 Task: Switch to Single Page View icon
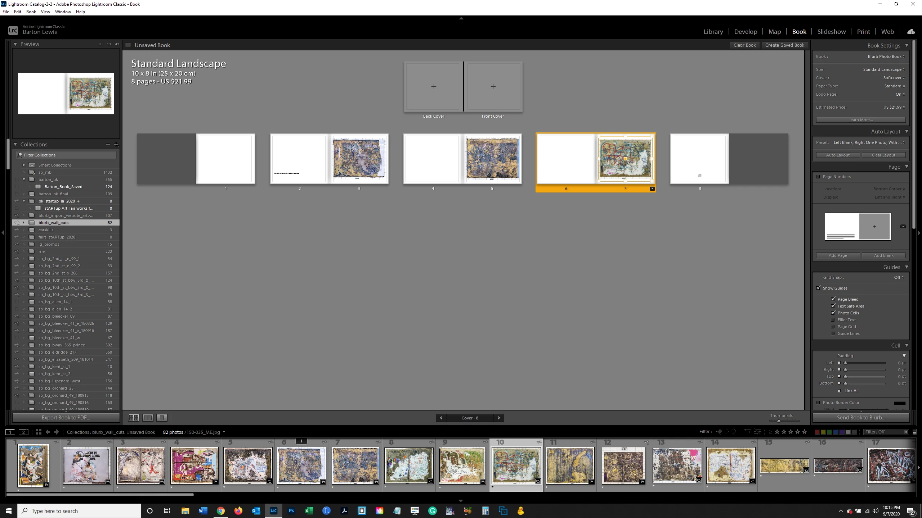pyautogui.click(x=162, y=418)
